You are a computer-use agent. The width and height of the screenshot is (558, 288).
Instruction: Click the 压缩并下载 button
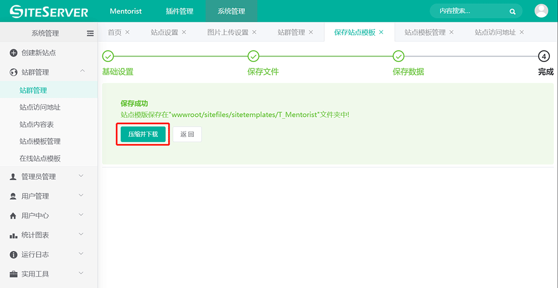[x=143, y=134]
